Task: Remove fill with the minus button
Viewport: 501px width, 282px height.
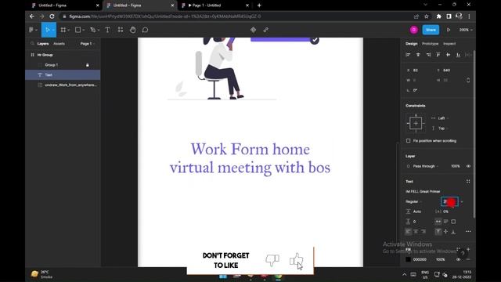Action: click(x=468, y=259)
